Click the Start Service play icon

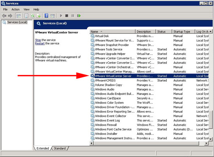[61, 16]
